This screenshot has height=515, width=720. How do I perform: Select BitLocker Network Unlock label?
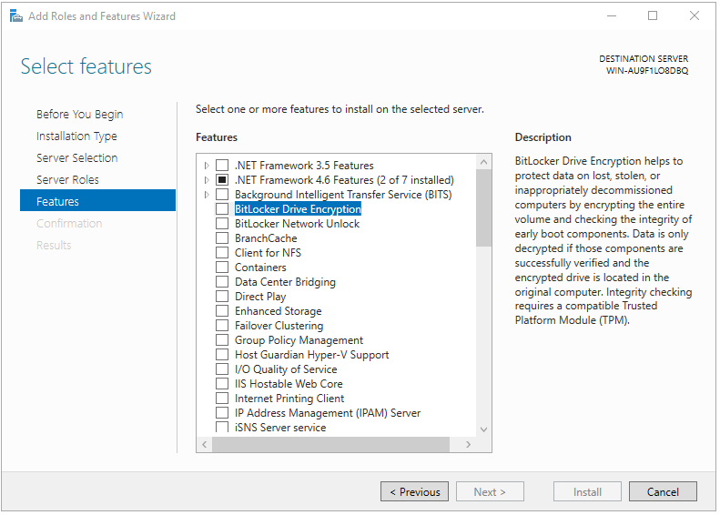(297, 224)
